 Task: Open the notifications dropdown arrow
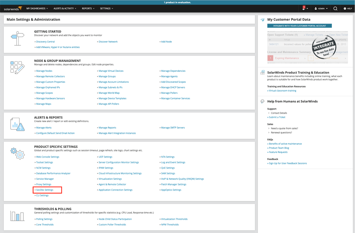[x=307, y=9]
